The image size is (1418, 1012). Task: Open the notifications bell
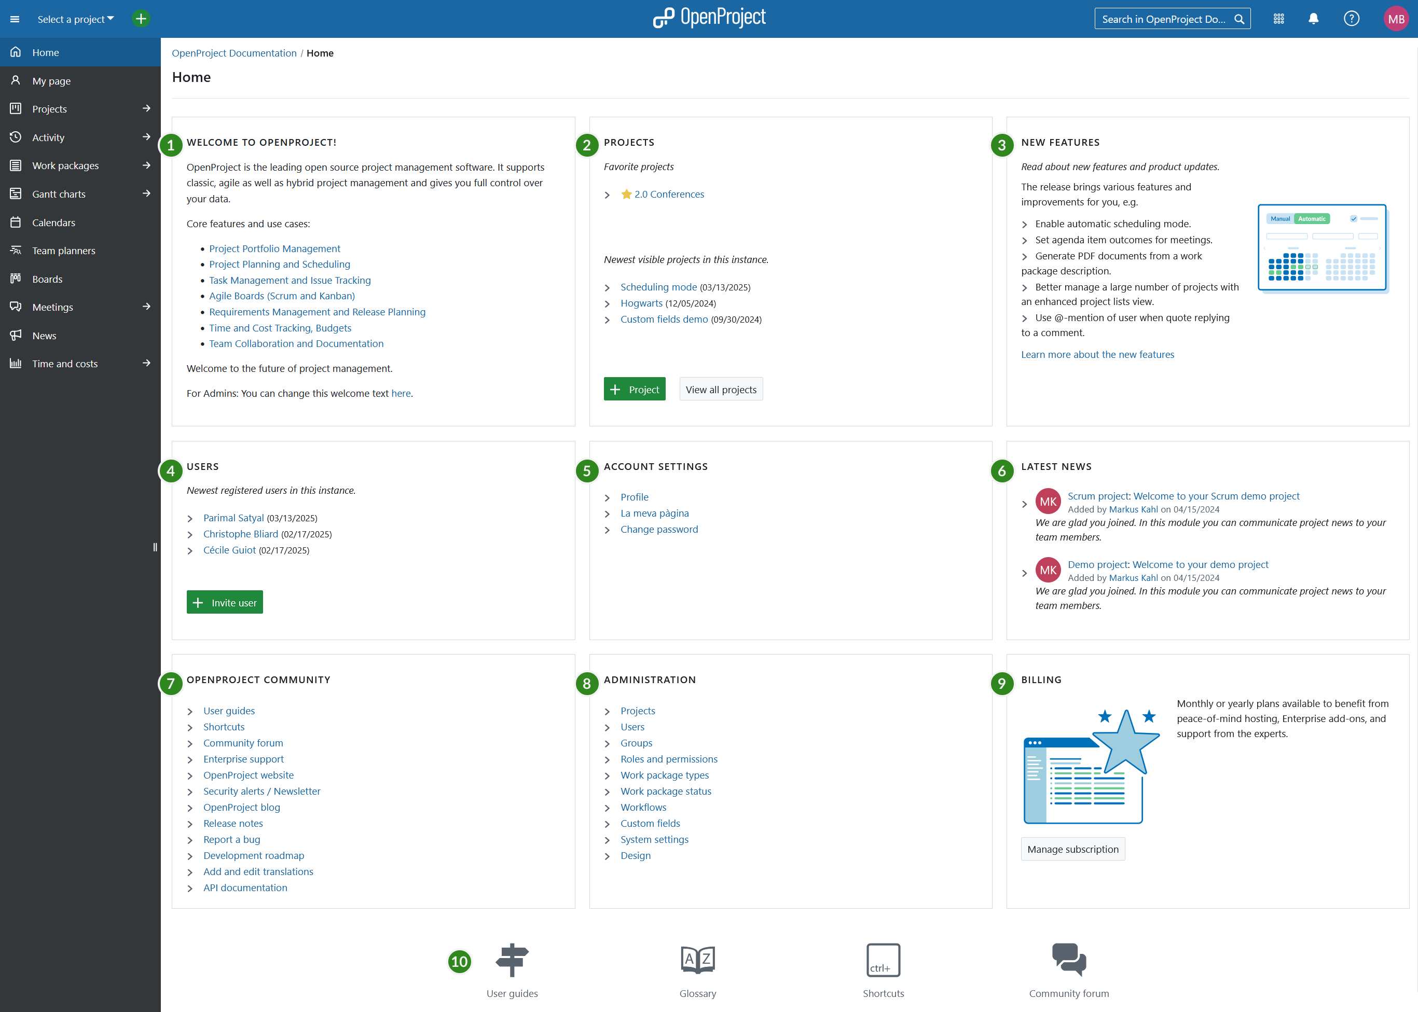(1313, 19)
